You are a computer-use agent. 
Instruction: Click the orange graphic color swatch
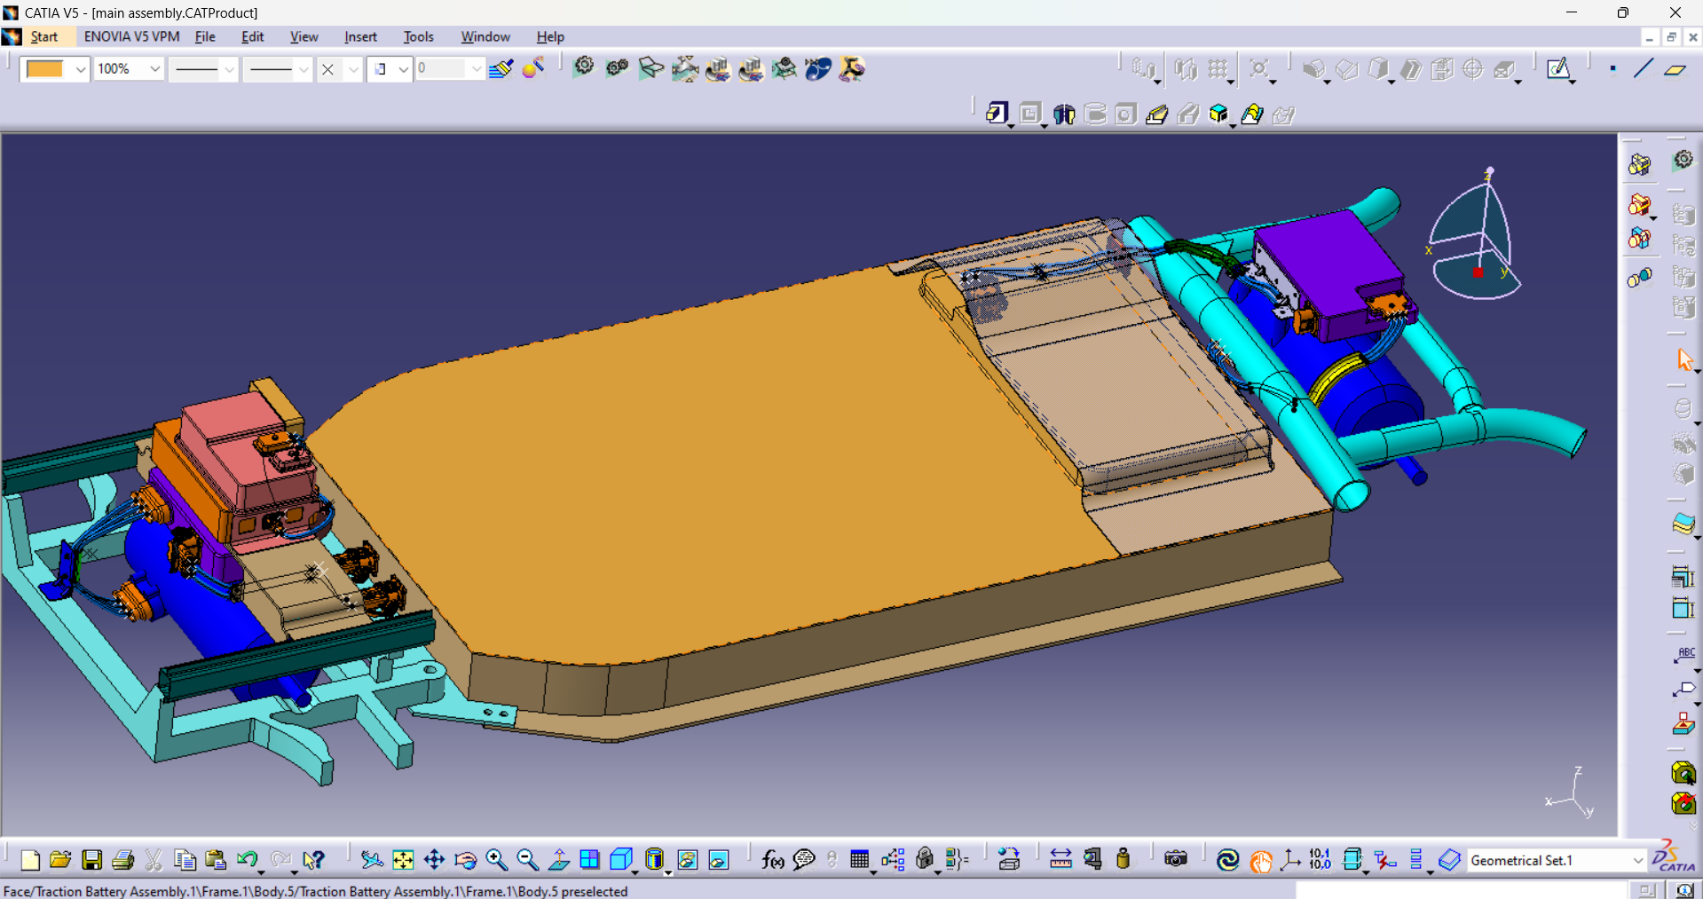click(x=44, y=69)
